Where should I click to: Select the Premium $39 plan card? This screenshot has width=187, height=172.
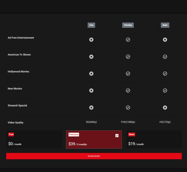94,140
